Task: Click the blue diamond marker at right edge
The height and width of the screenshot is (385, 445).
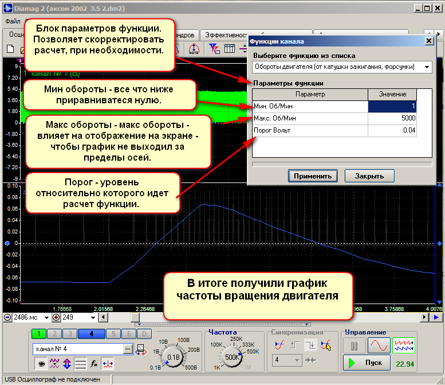Action: click(439, 243)
